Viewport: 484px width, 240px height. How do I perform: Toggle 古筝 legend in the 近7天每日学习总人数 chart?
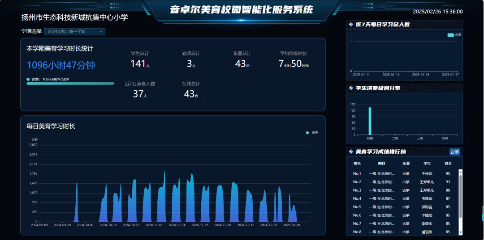coord(454,35)
